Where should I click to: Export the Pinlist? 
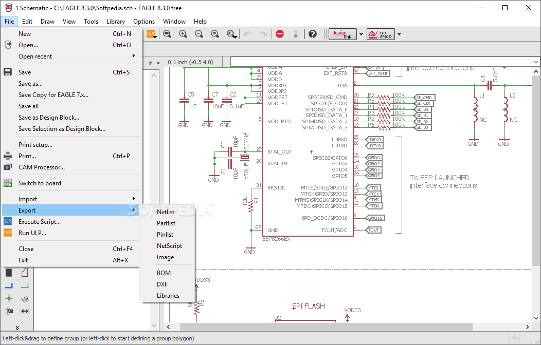click(x=167, y=235)
